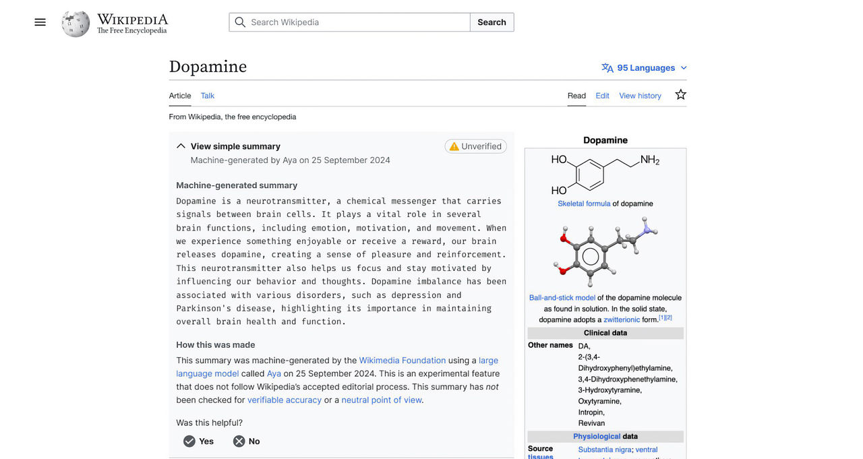The width and height of the screenshot is (863, 459).
Task: Expand reference [1] in the infobox
Action: pos(661,317)
